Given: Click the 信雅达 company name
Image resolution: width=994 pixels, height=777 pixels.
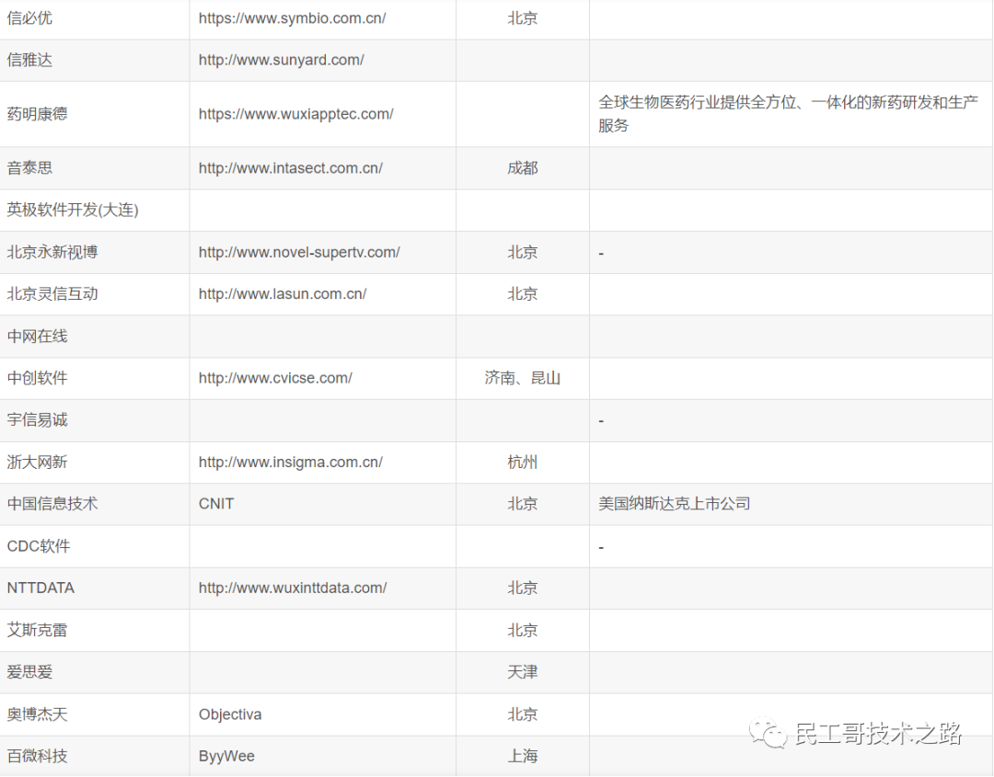Looking at the screenshot, I should point(29,60).
